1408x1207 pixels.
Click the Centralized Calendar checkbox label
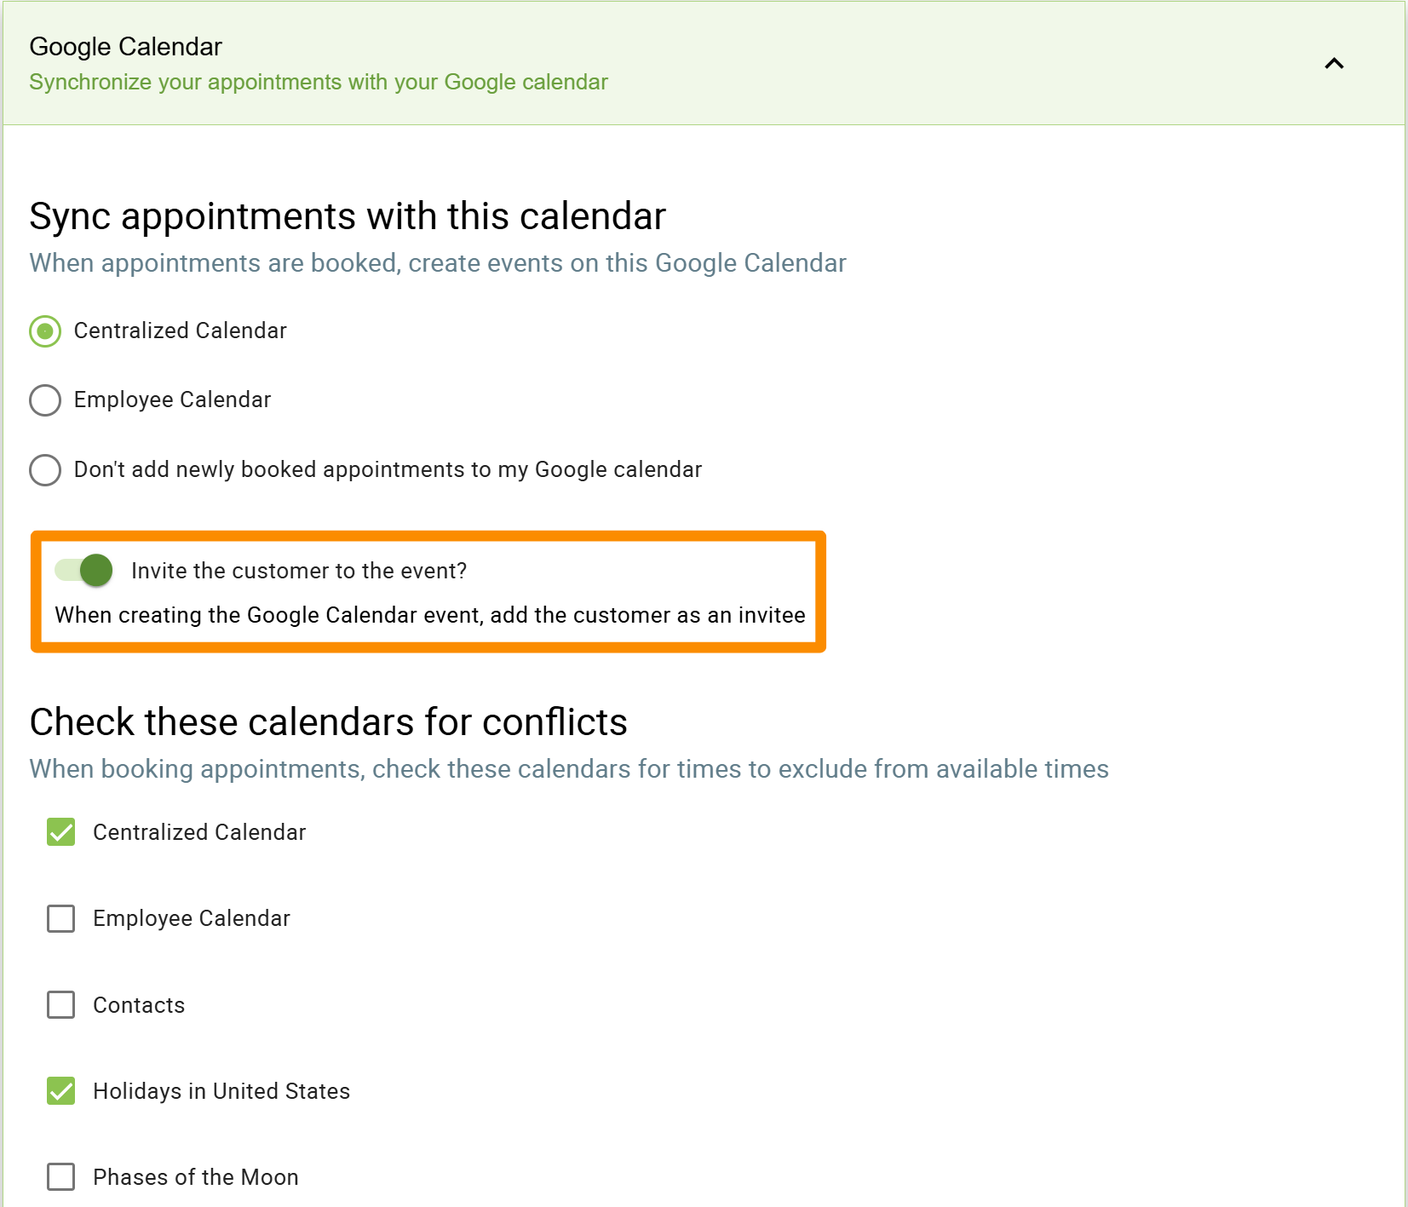click(199, 832)
